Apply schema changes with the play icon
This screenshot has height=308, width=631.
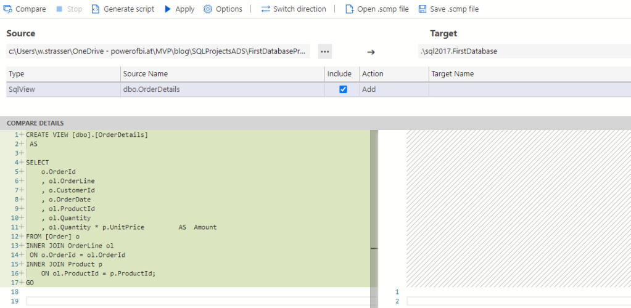tap(168, 9)
